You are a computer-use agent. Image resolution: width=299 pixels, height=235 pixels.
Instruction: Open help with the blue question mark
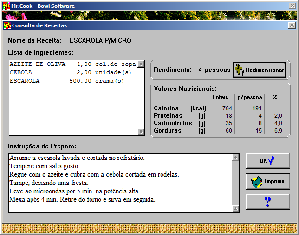tap(267, 202)
